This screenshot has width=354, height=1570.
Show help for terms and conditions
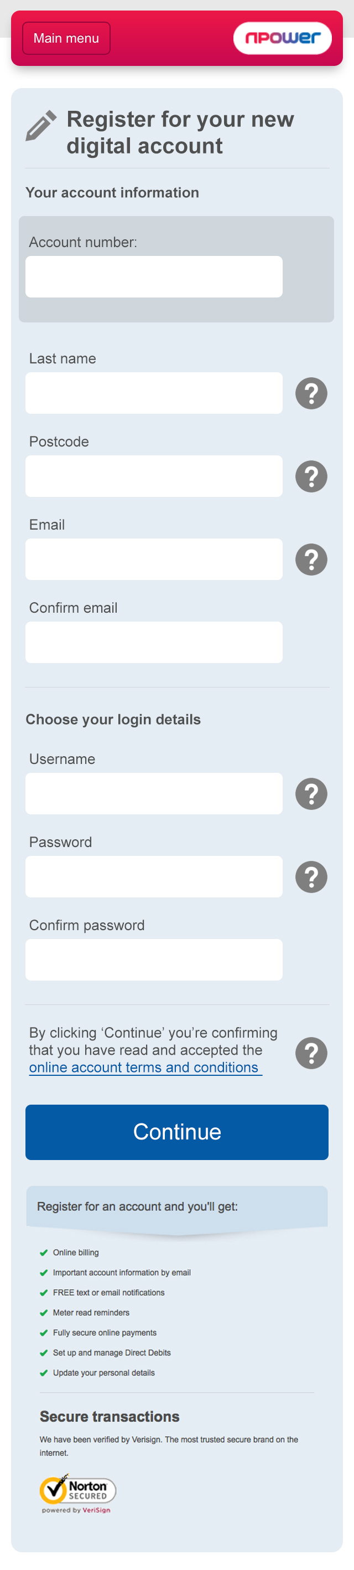pos(311,1053)
